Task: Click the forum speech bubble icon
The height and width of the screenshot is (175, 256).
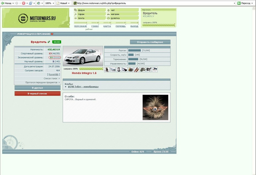Action: click(75, 10)
